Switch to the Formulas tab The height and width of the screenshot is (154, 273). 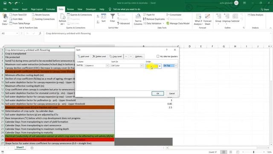coord(50,9)
